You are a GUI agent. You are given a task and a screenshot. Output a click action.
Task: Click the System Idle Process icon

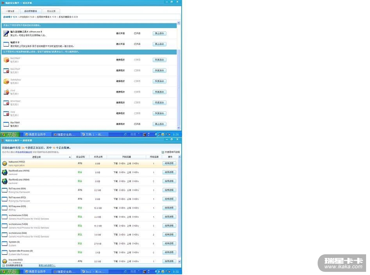click(x=4, y=253)
